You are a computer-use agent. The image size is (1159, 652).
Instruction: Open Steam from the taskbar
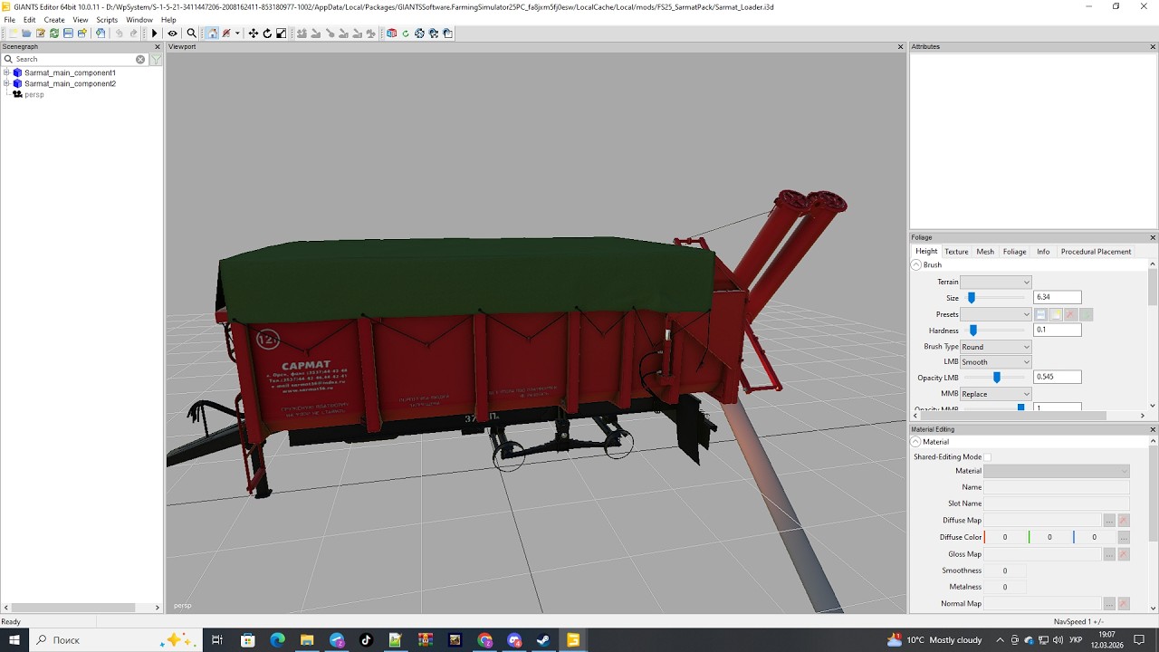click(543, 640)
